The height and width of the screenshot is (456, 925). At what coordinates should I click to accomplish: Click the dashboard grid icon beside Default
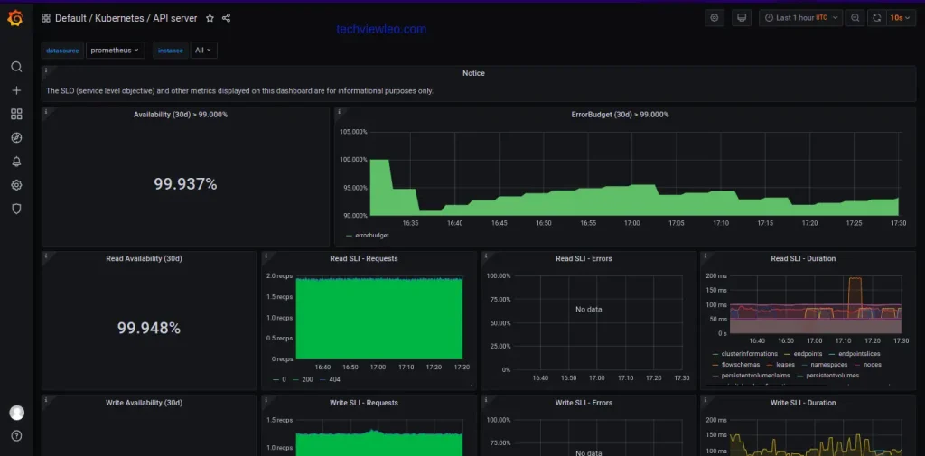(x=45, y=18)
